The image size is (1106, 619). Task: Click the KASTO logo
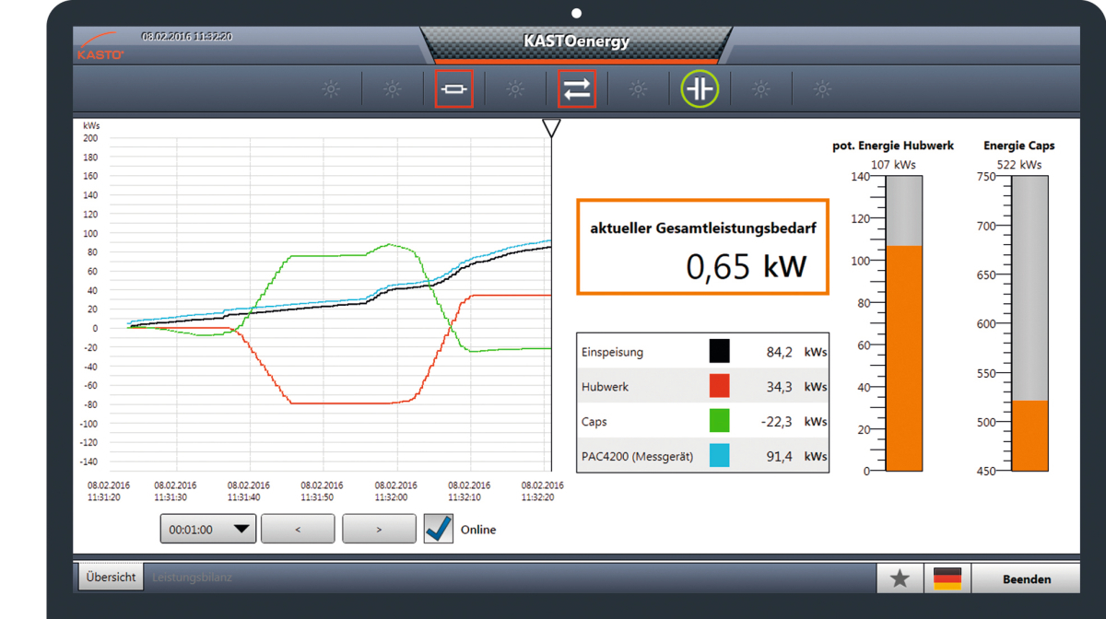100,46
